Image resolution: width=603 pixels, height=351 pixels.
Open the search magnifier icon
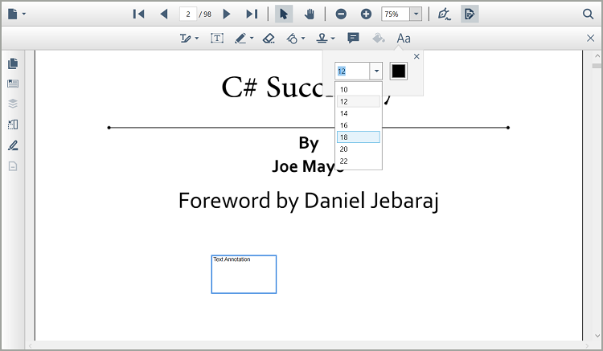(587, 14)
